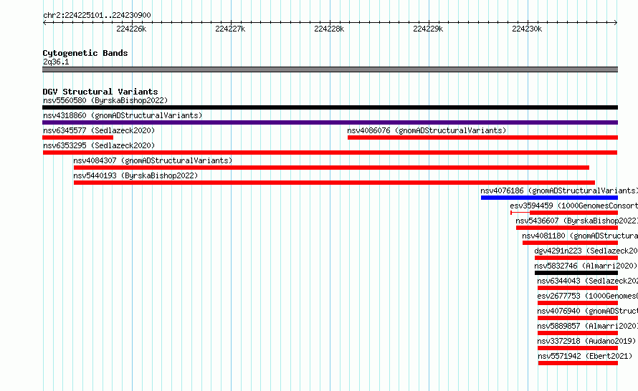This screenshot has height=391, width=638.
Task: Select the black nsv5832746 variant bar
Action: click(576, 273)
